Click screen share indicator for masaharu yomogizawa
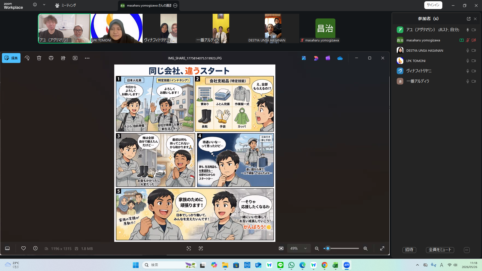The image size is (482, 271). tap(461, 40)
